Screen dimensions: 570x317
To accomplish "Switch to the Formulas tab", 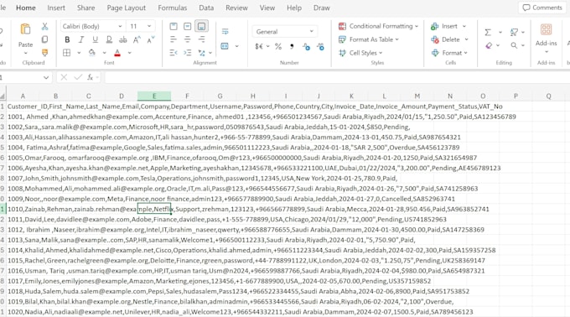I will coord(173,8).
